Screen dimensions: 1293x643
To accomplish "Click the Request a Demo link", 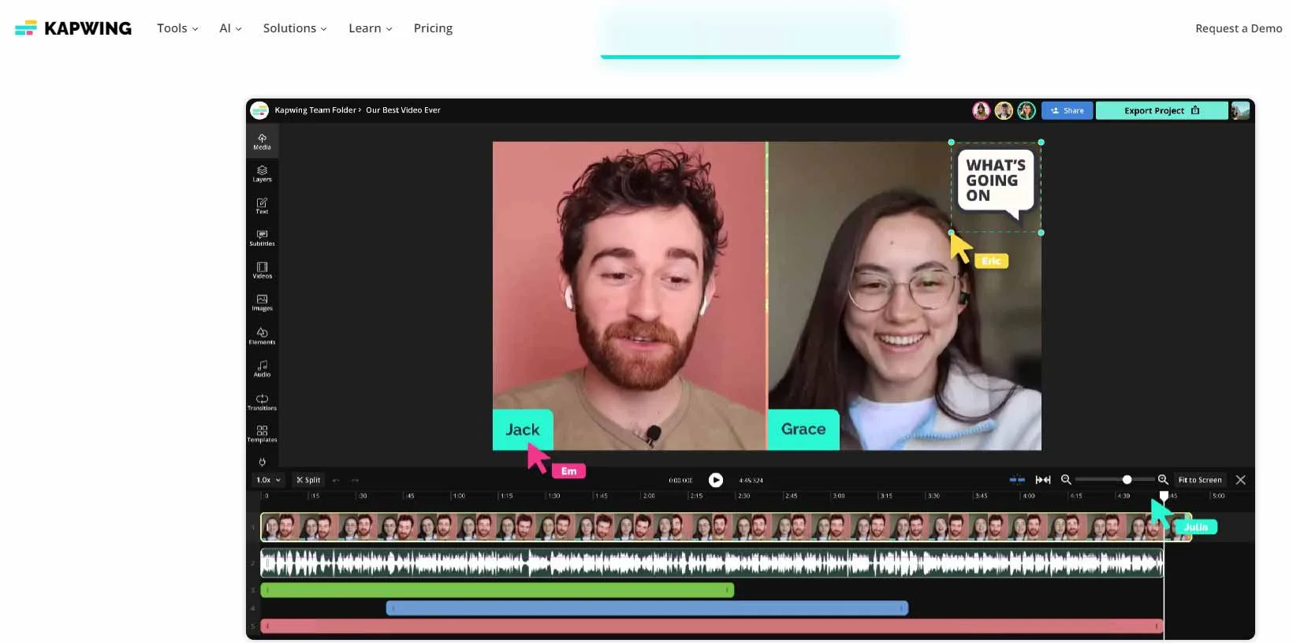I will point(1238,28).
